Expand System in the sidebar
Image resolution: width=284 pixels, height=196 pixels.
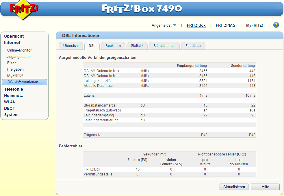pos(11,115)
